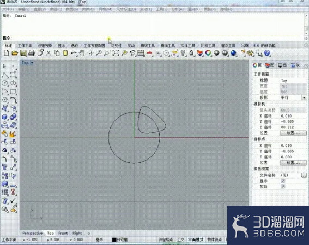Toggle 正交 ortho mode in status bar
The image size is (309, 245).
pyautogui.click(x=180, y=240)
